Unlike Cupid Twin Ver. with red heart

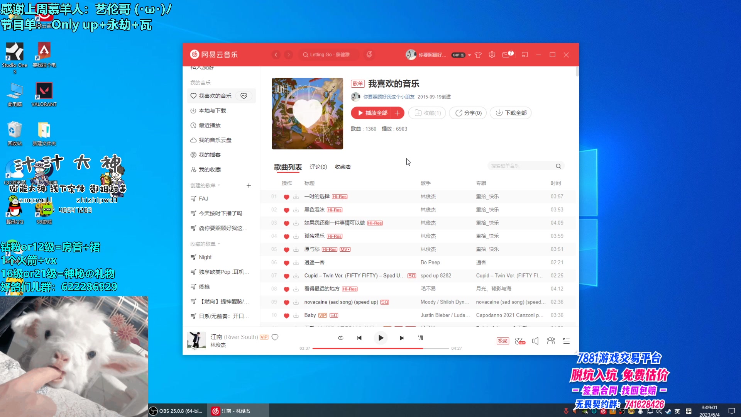pyautogui.click(x=286, y=276)
